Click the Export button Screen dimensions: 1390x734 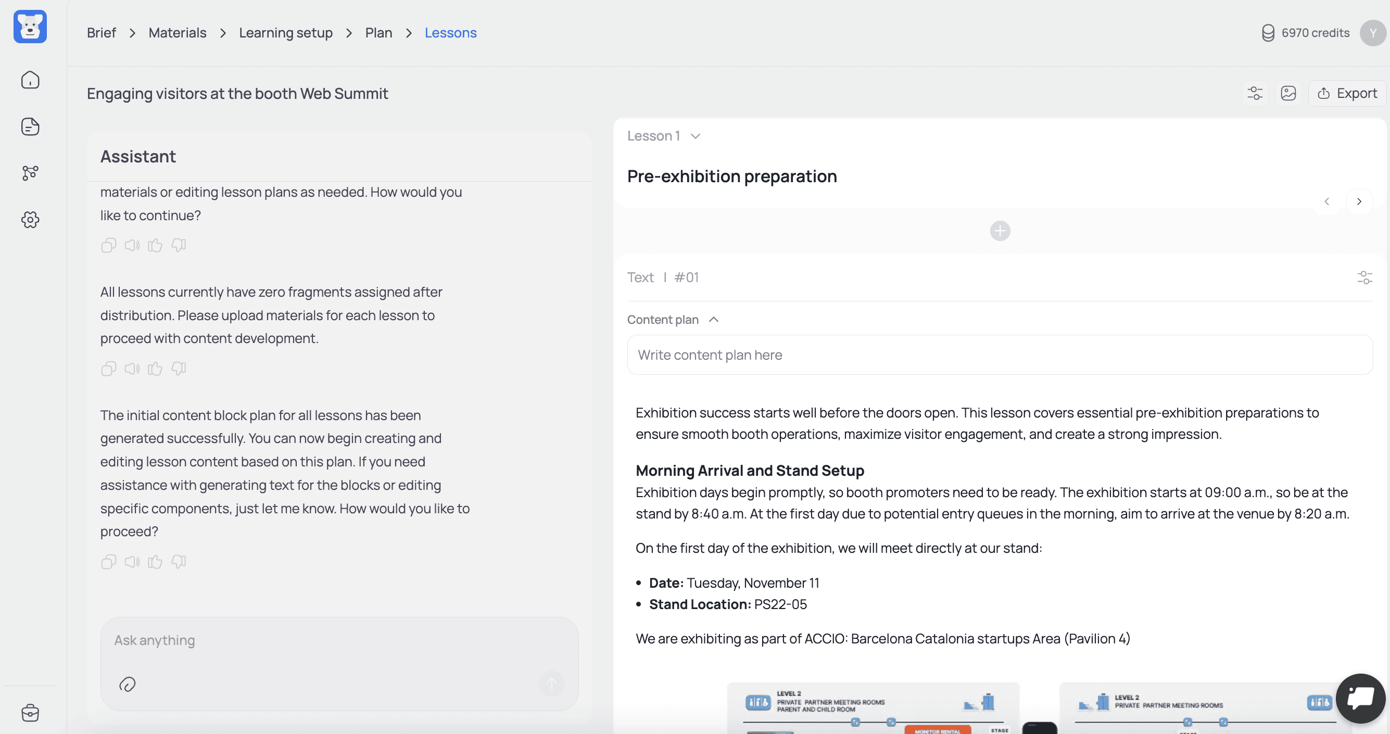tap(1347, 93)
